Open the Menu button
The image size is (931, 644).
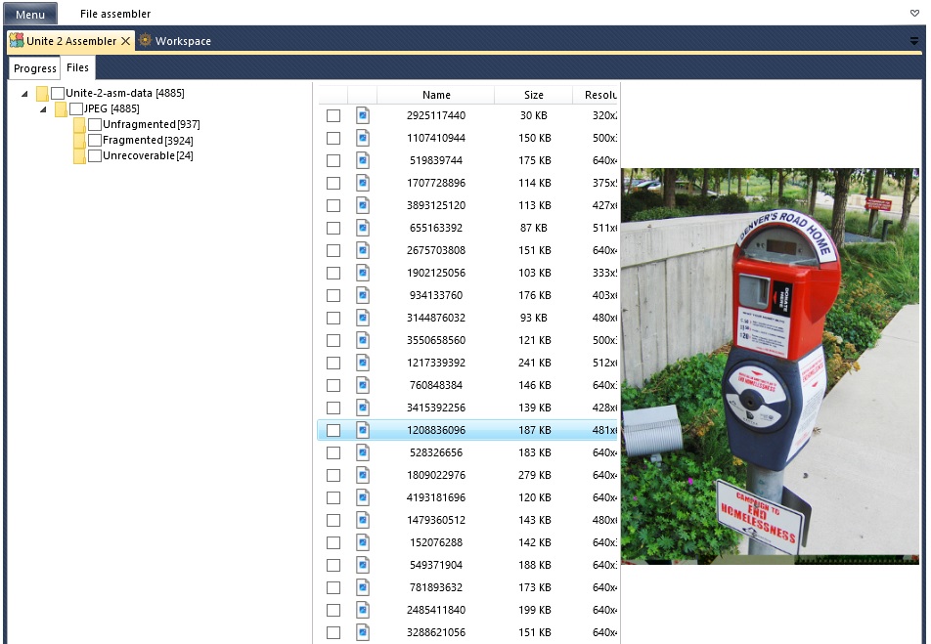(30, 14)
